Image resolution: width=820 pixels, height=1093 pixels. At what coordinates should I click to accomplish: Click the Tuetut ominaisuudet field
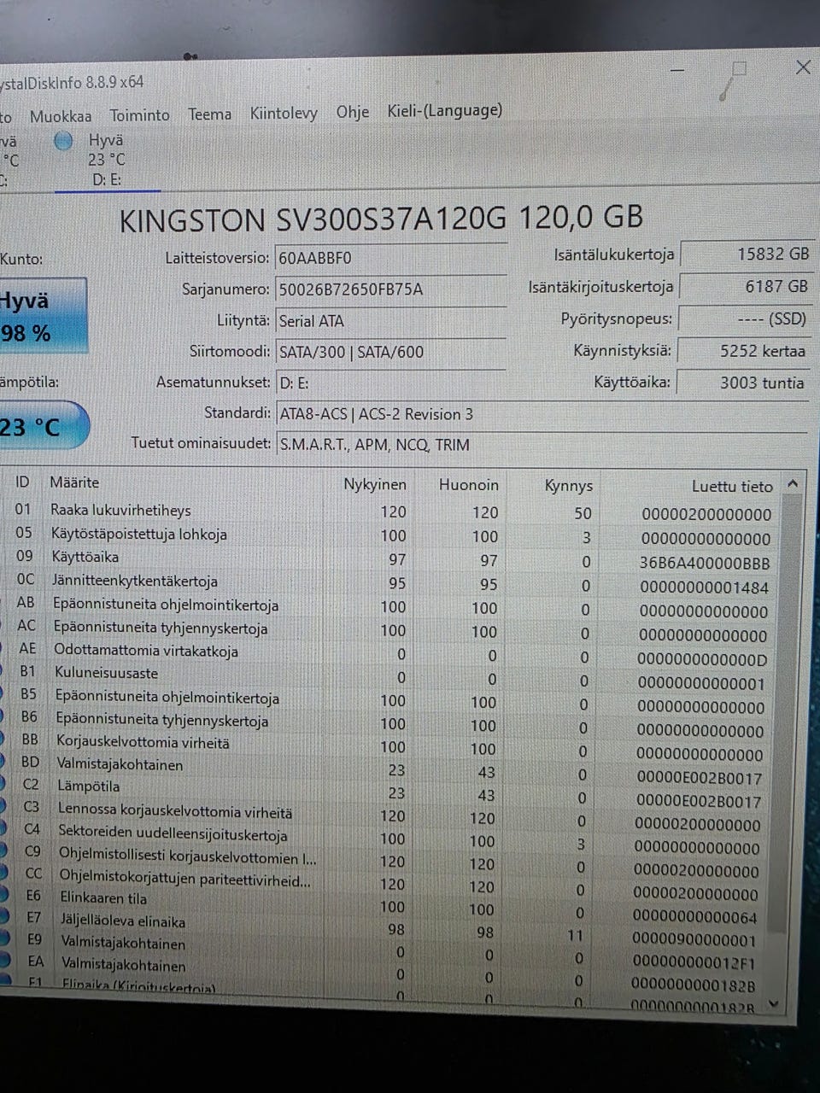click(542, 445)
